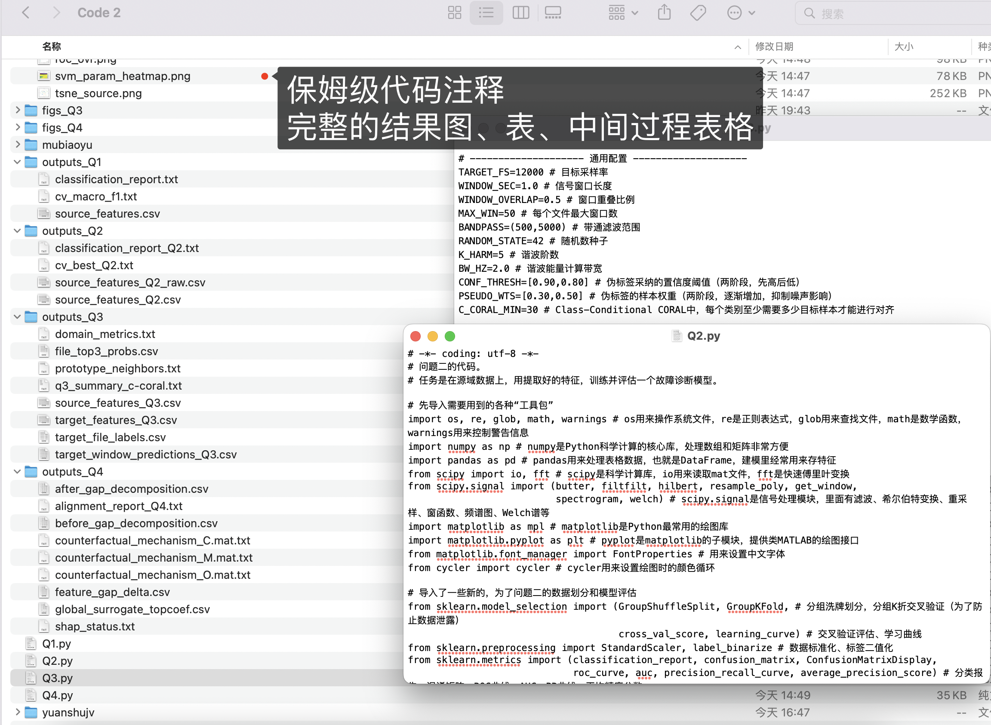Screen dimensions: 991x725
Task: Select tsne_source.png file
Action: (x=98, y=93)
